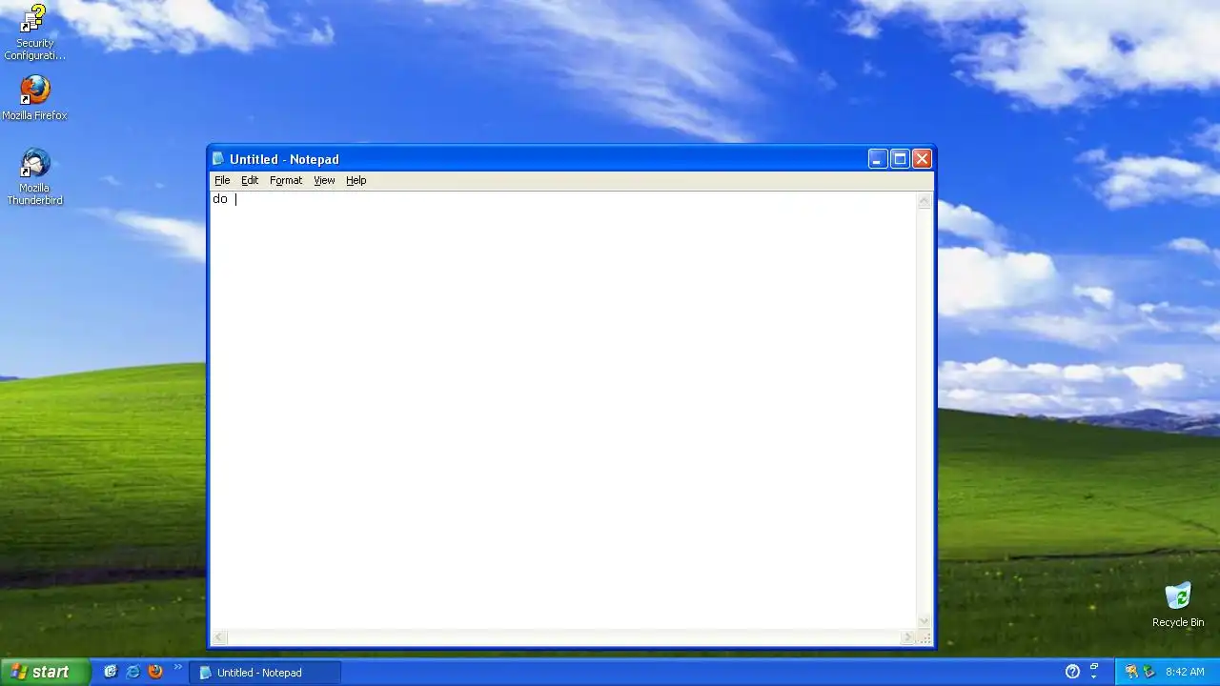1220x686 pixels.
Task: Minimize the Notepad window
Action: tap(878, 159)
